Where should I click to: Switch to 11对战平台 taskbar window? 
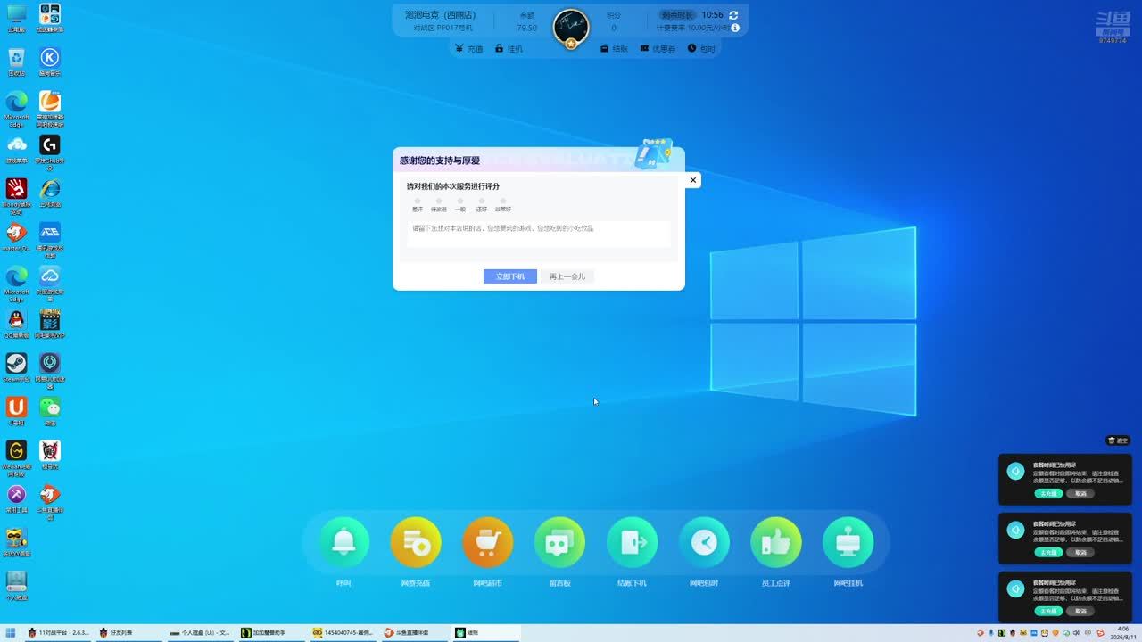coord(59,632)
